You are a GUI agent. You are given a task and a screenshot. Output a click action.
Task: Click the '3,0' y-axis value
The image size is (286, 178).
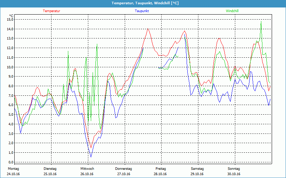pyautogui.click(x=11, y=133)
